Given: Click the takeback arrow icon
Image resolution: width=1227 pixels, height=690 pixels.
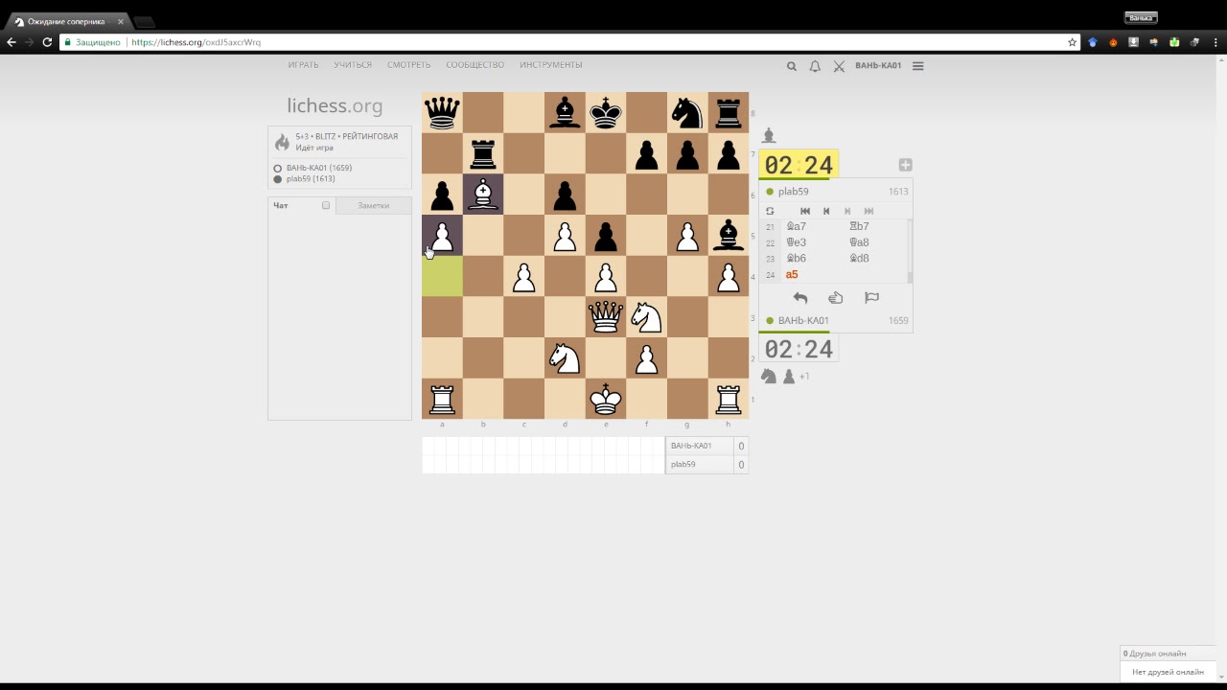Looking at the screenshot, I should coord(800,298).
